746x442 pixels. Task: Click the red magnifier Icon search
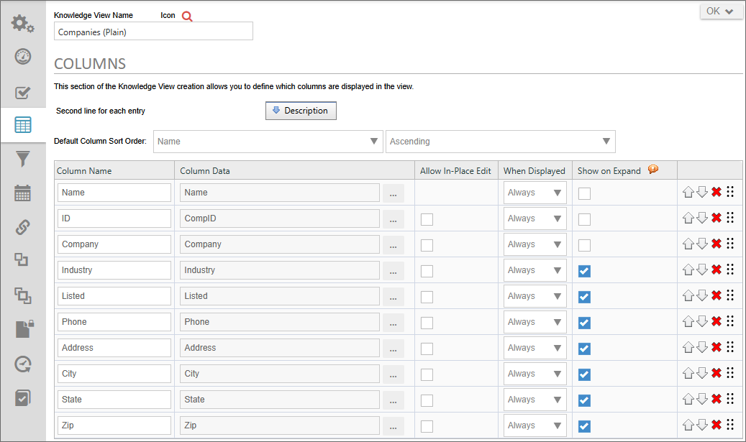coord(187,16)
